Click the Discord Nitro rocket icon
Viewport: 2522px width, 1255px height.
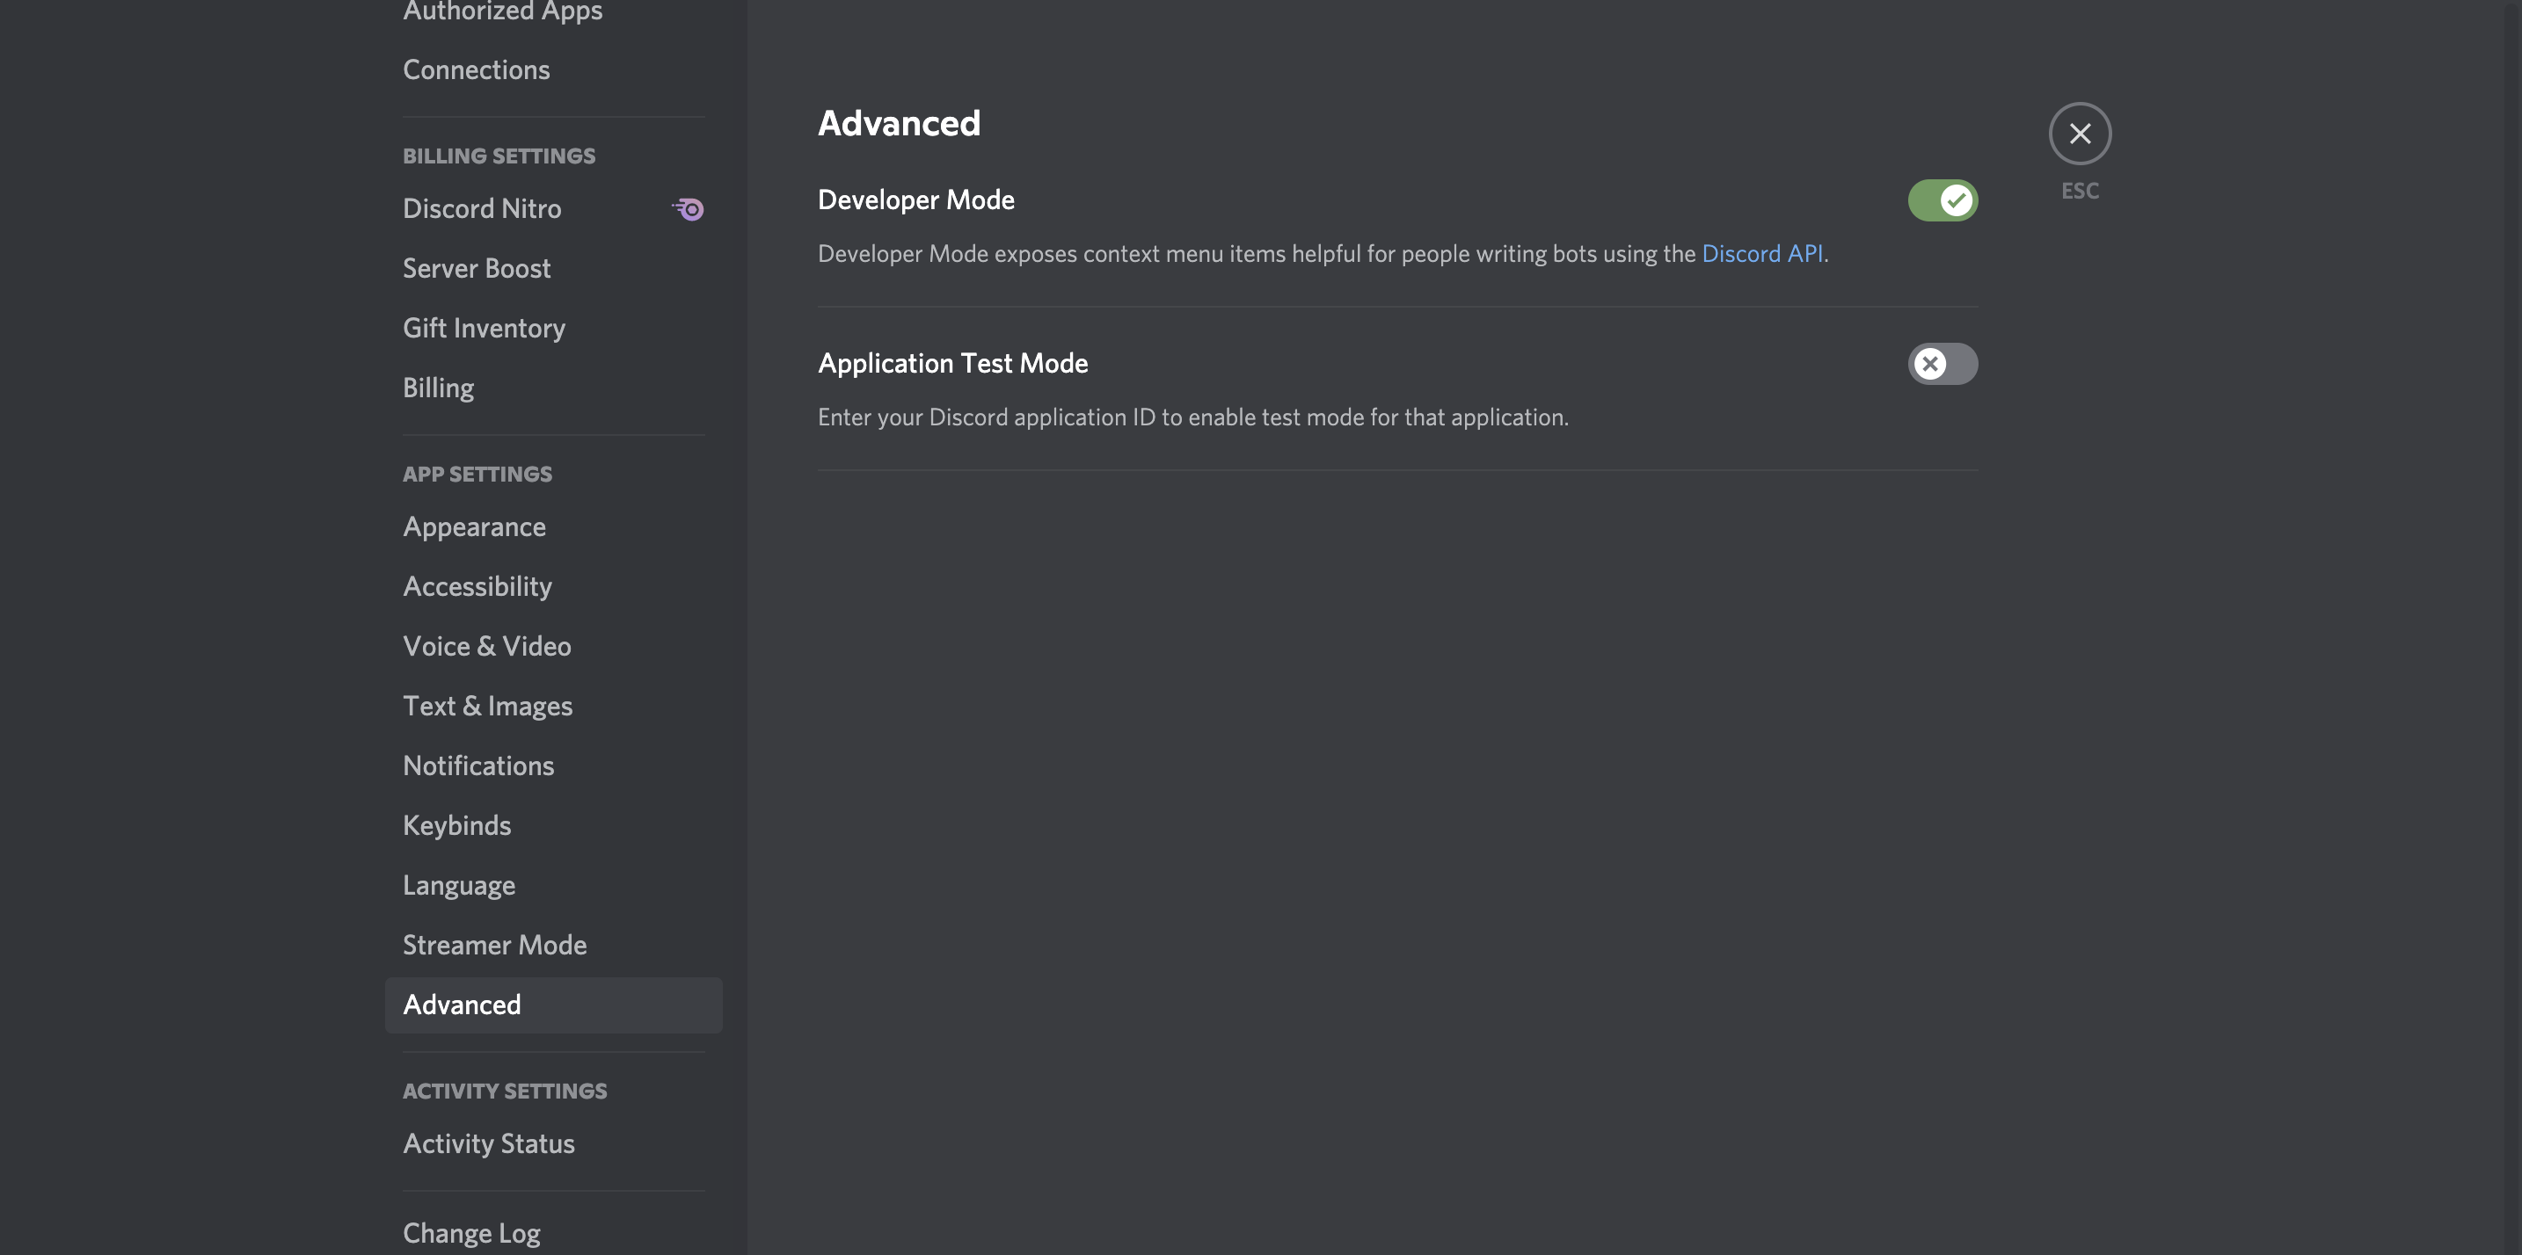coord(689,208)
